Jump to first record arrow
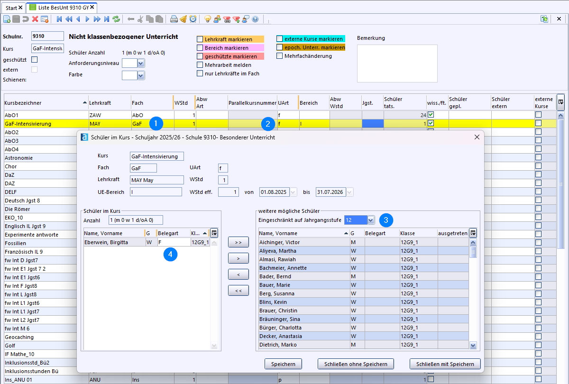The image size is (569, 384). [59, 19]
